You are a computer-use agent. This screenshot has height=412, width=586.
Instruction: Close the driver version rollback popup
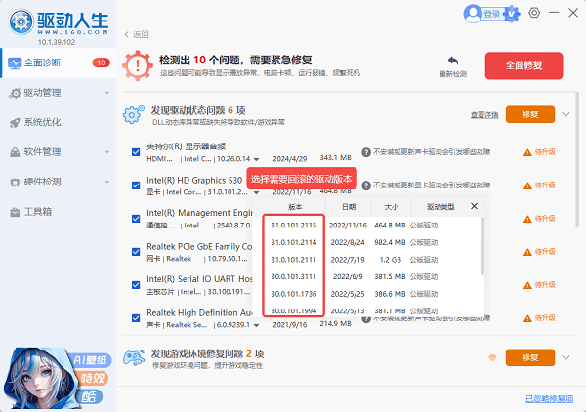click(474, 206)
